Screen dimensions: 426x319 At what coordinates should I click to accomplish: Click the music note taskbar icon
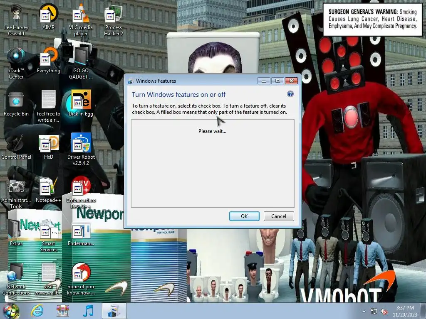tap(88, 311)
